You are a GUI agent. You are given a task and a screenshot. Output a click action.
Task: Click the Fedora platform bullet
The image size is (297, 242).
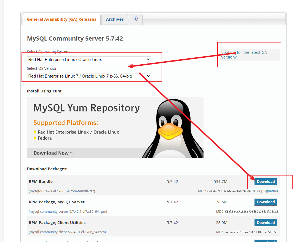(x=45, y=138)
